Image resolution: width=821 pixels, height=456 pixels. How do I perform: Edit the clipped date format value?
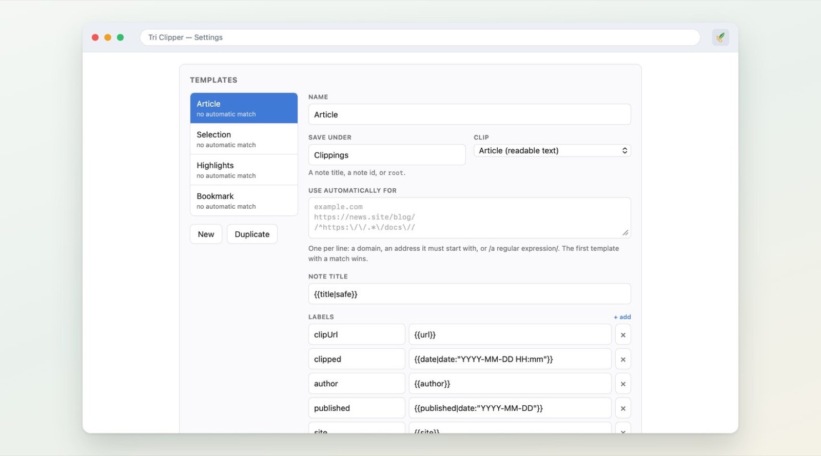(510, 359)
